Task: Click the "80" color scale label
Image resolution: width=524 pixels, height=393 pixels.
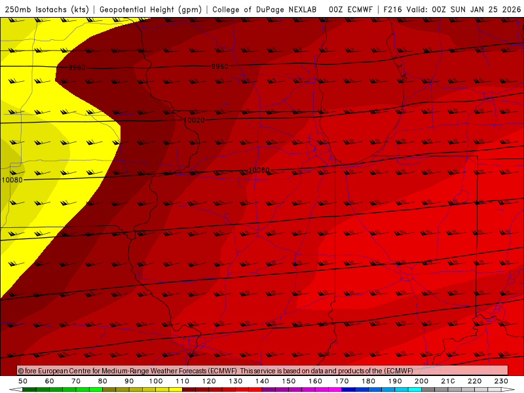Action: click(103, 381)
